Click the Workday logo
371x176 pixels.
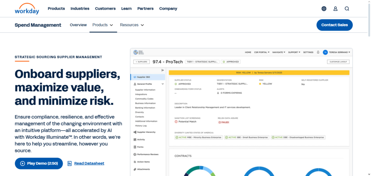(27, 8)
